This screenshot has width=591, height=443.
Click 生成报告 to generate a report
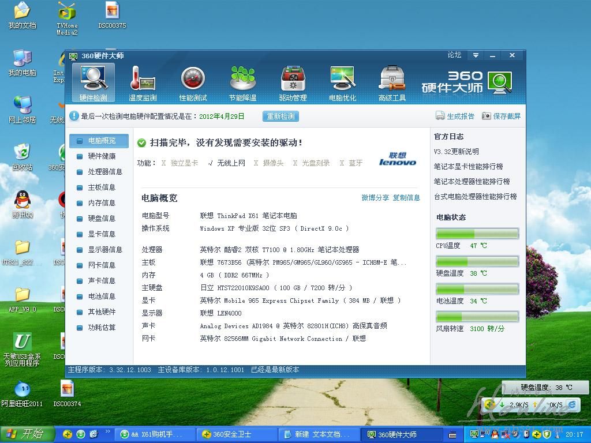[x=455, y=117]
